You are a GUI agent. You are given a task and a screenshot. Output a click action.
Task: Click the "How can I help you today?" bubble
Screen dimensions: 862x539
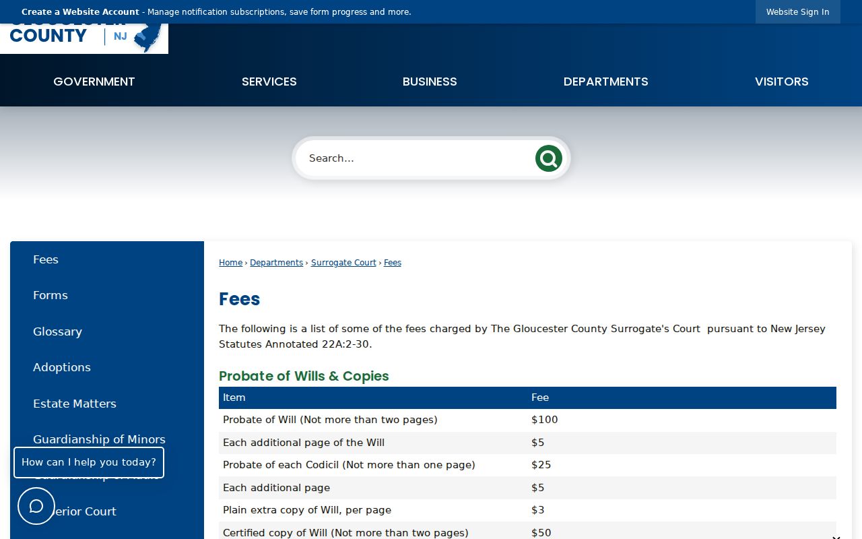(89, 462)
